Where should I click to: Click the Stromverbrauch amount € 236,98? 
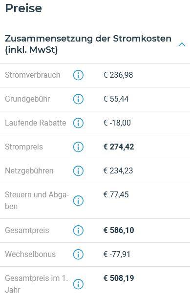click(x=118, y=75)
